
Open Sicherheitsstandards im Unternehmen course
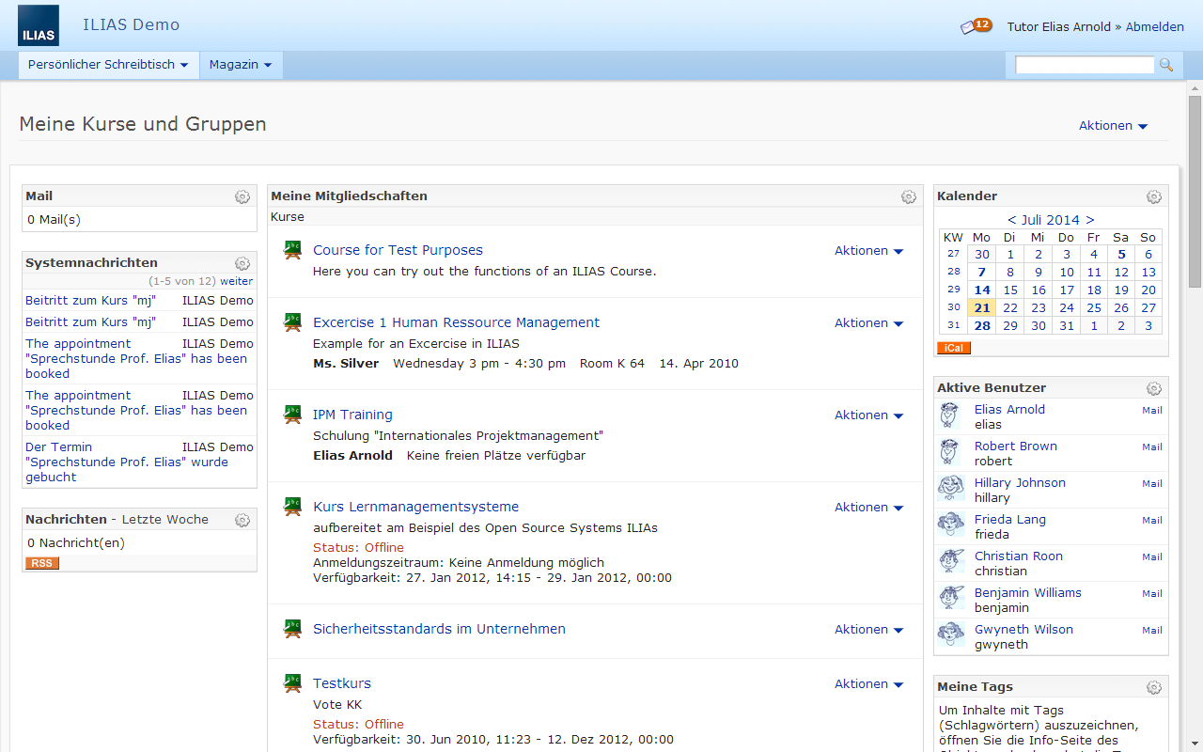pyautogui.click(x=439, y=629)
